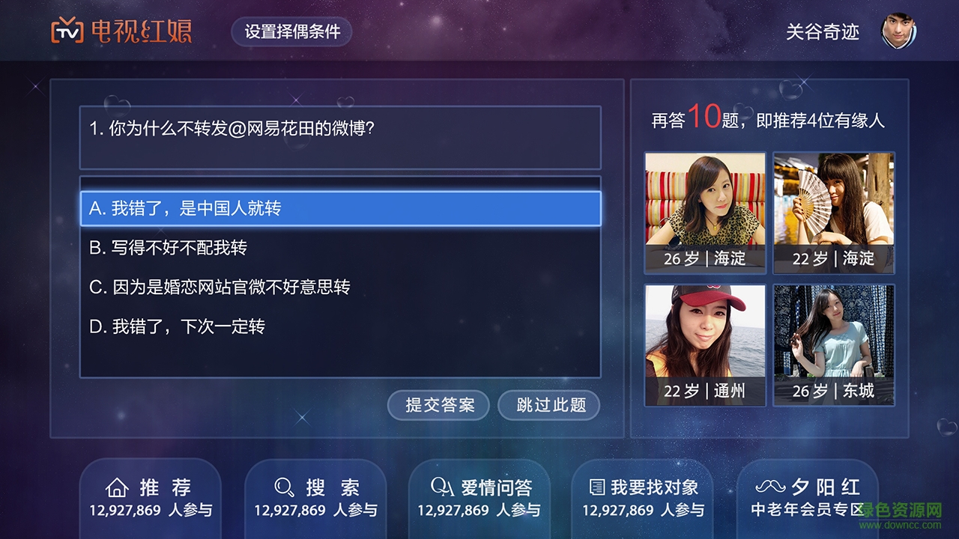This screenshot has width=959, height=539.
Task: Switch to the 爱情问答 tab
Action: [x=479, y=499]
